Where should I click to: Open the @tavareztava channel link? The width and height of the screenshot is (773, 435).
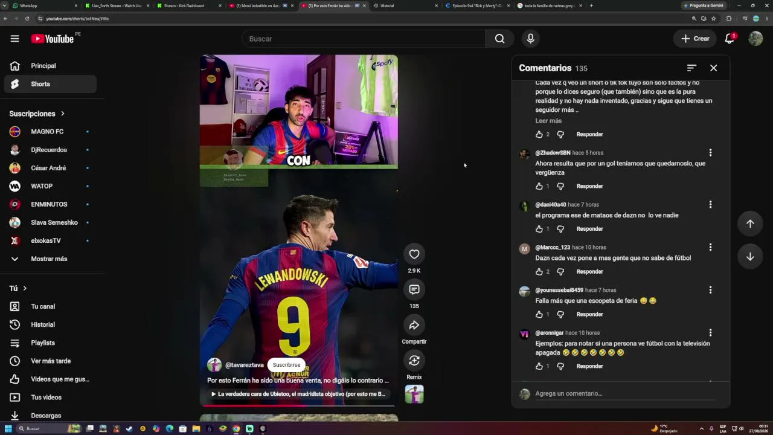click(x=245, y=365)
